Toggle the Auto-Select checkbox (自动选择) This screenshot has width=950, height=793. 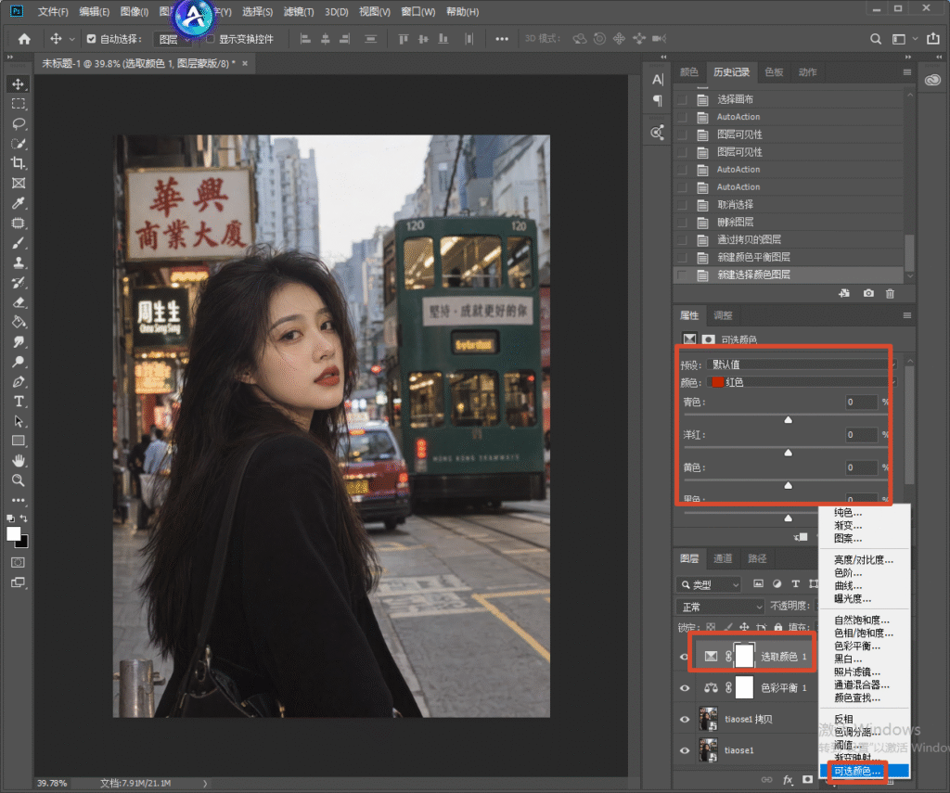[x=92, y=39]
